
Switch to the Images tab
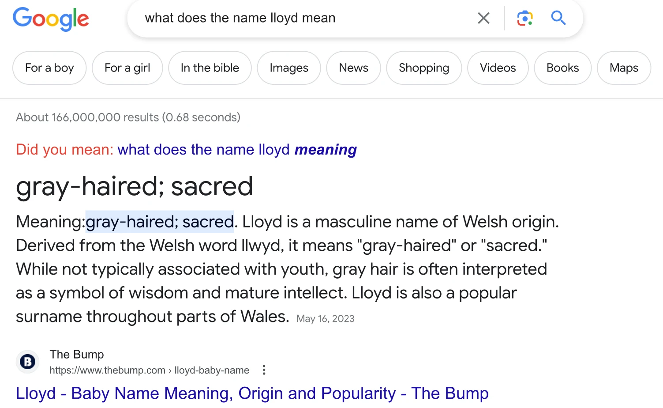289,68
